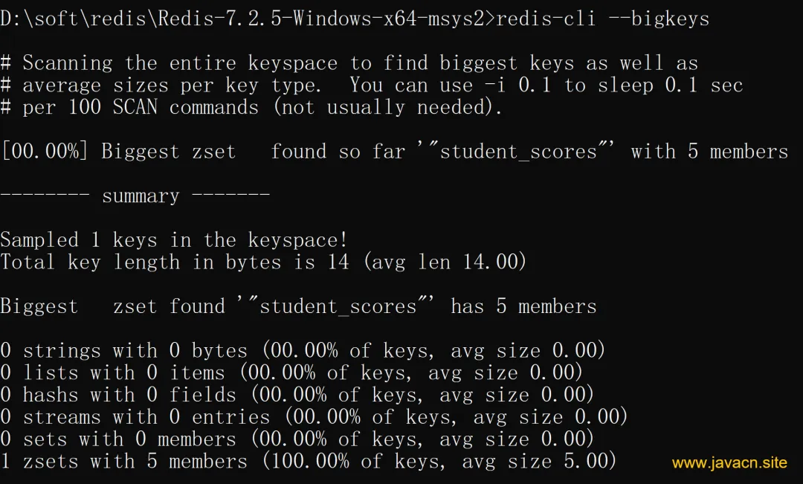Click the "Total key length in bytes" line
Viewport: 803px width, 484px height.
click(x=263, y=262)
